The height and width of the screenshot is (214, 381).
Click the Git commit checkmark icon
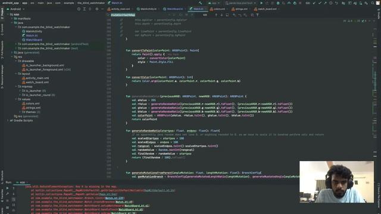320,3
